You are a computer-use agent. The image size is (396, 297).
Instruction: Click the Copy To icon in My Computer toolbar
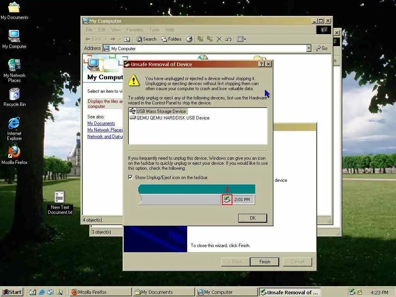(210, 39)
